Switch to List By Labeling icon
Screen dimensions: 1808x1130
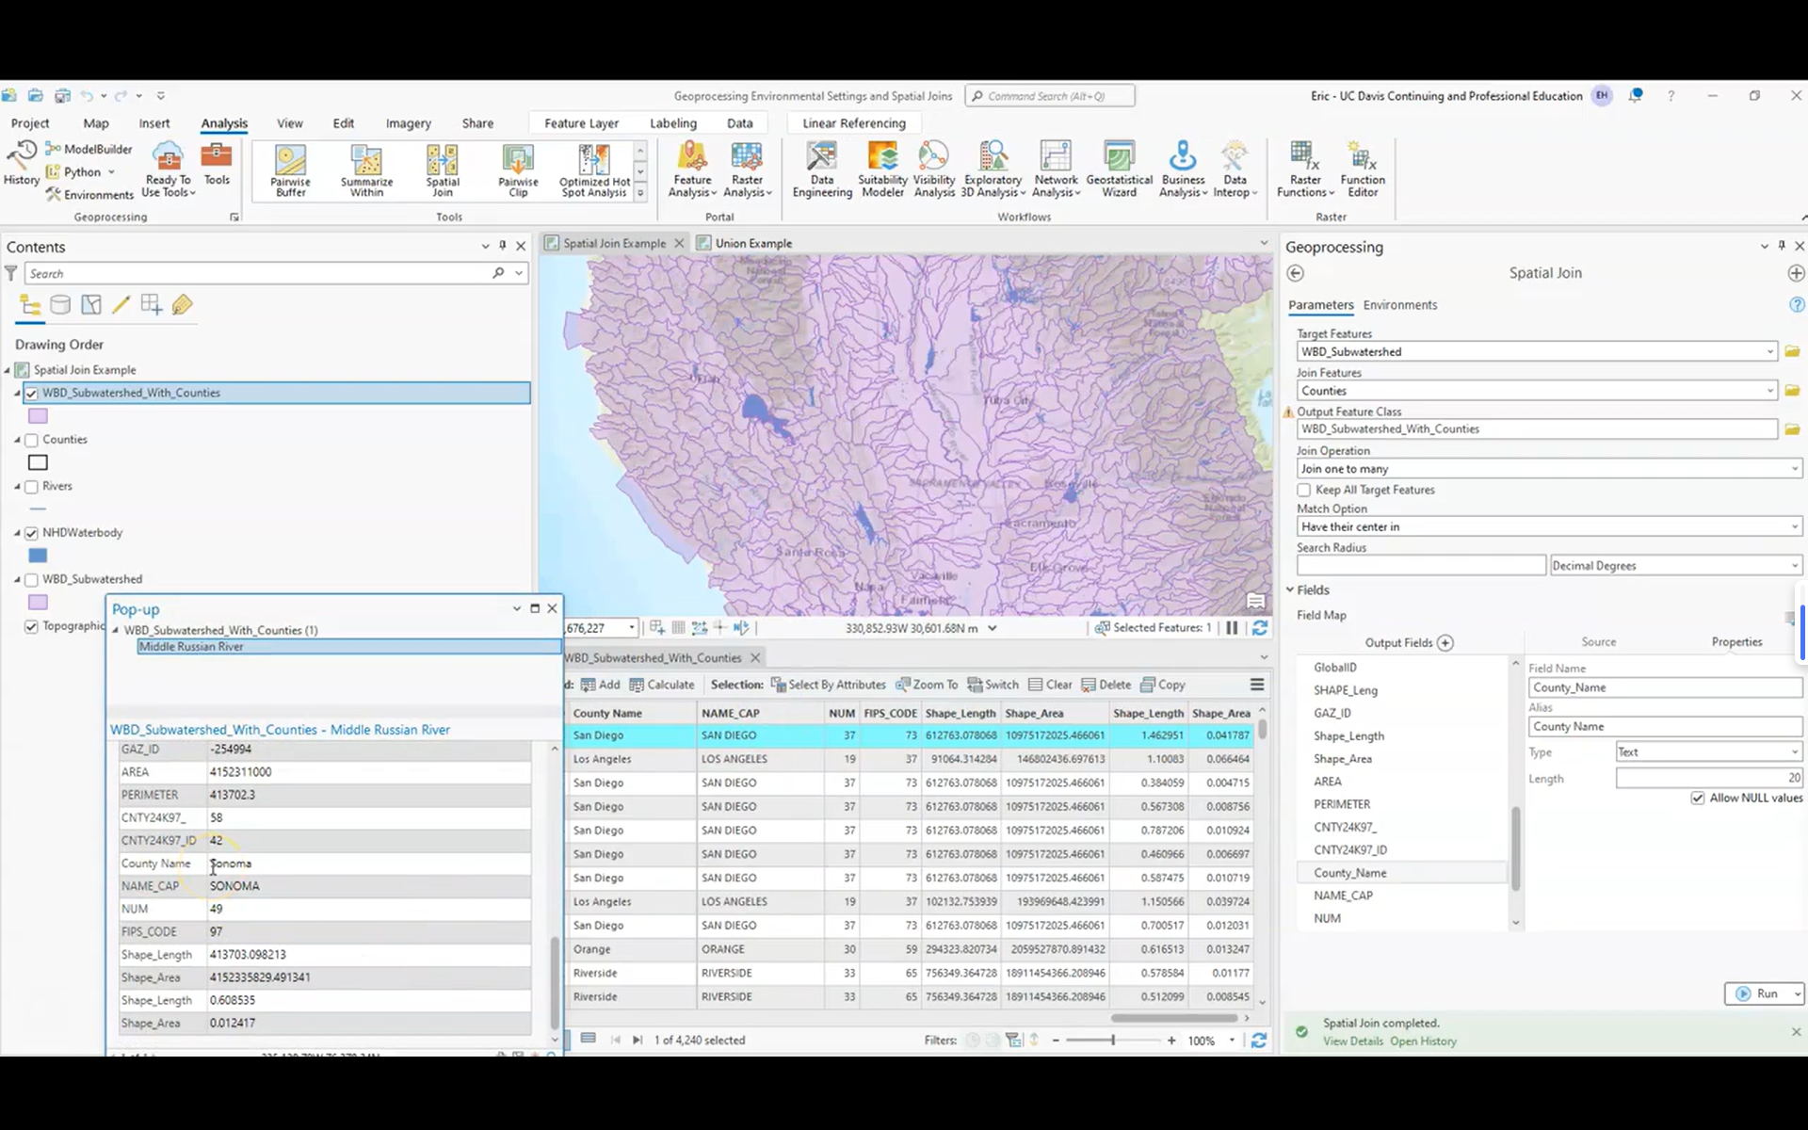pyautogui.click(x=183, y=305)
